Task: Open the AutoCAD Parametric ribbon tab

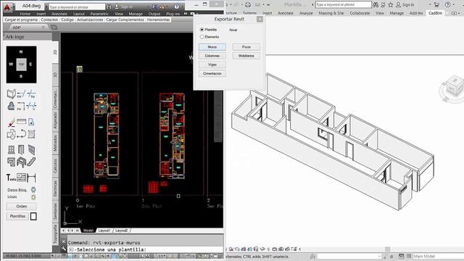Action: 99,14
